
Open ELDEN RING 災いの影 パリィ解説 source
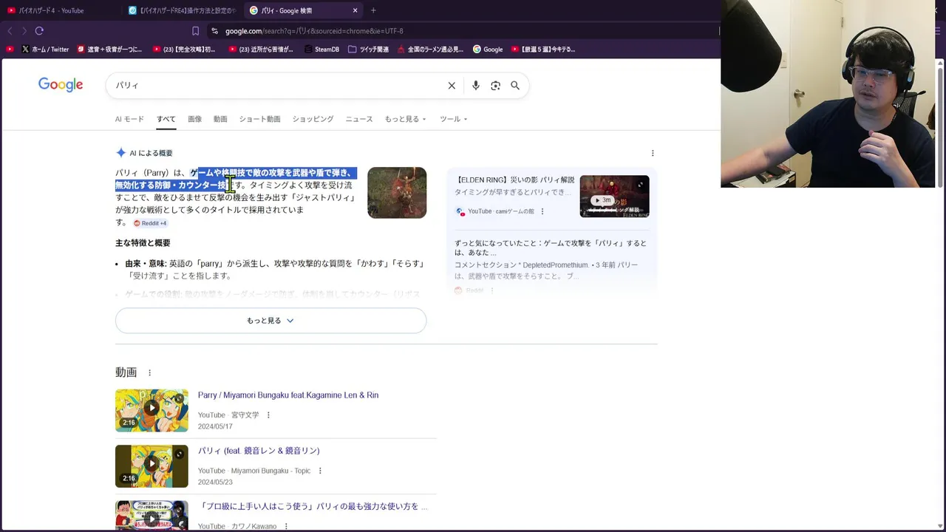[x=516, y=180]
